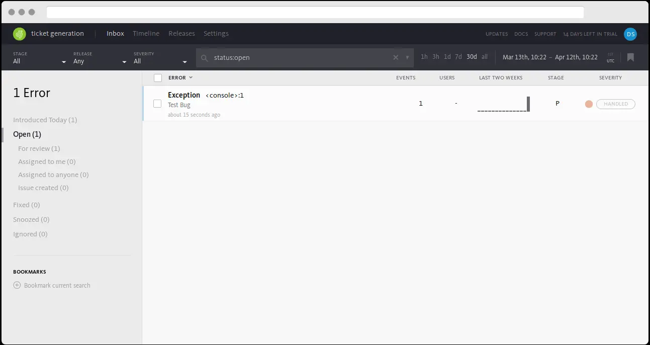Click the green Bugsnag logo icon
This screenshot has width=650, height=345.
tap(19, 34)
